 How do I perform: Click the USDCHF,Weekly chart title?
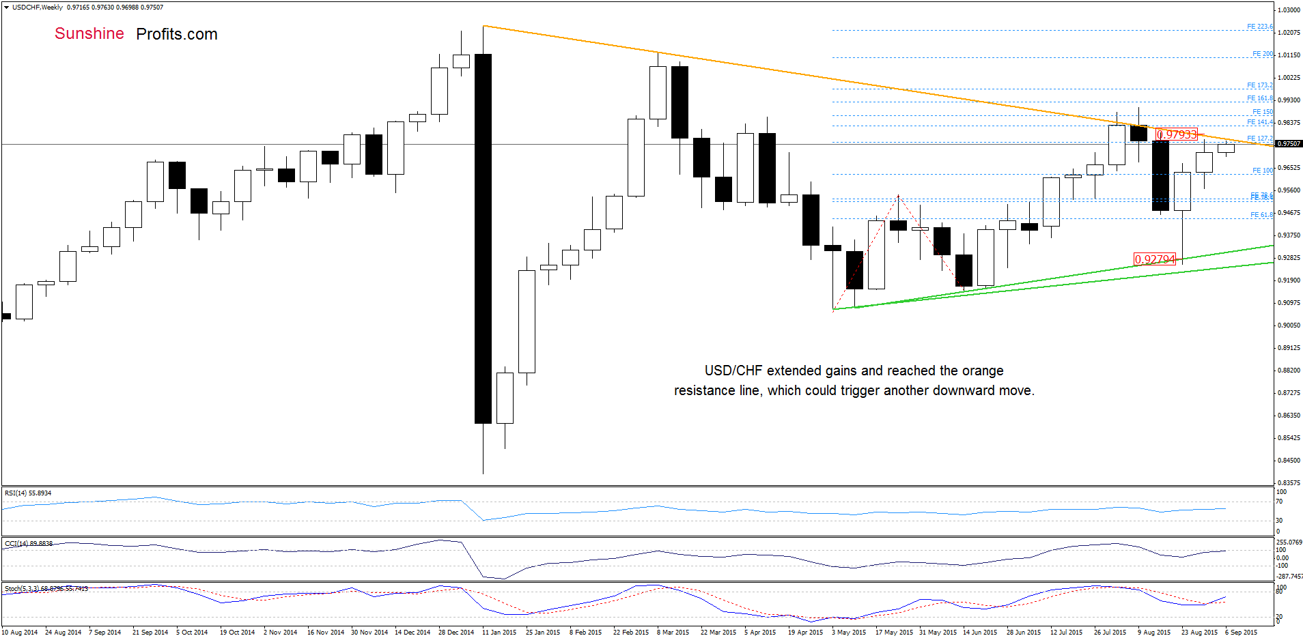point(38,8)
